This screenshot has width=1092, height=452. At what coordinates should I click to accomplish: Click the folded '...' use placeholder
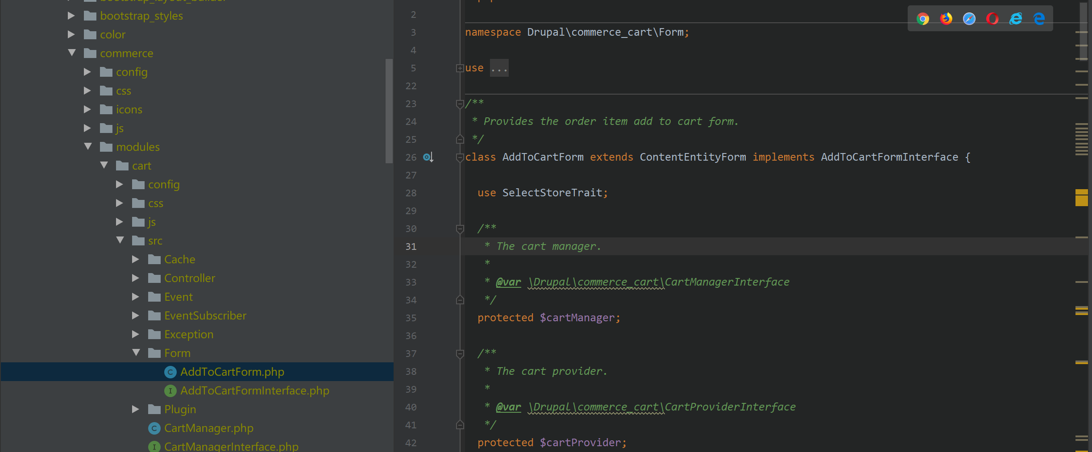tap(499, 68)
